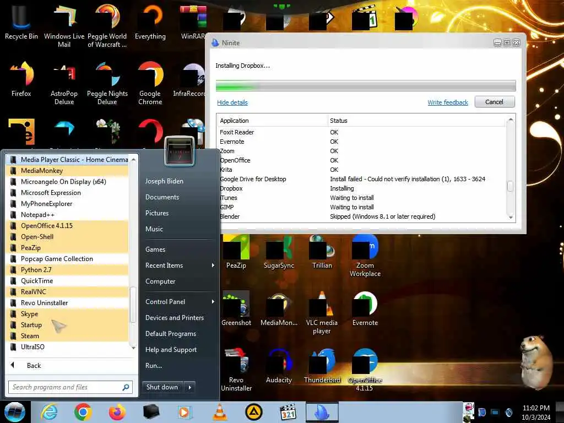The image size is (564, 423).
Task: Click the Windows Start orb
Action: click(x=15, y=412)
